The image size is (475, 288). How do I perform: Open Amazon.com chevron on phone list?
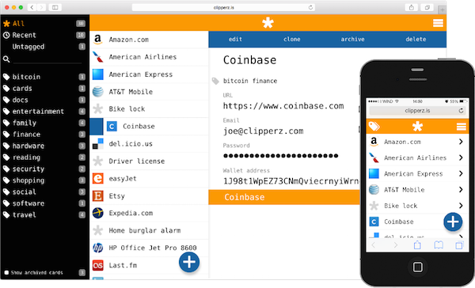(x=461, y=142)
